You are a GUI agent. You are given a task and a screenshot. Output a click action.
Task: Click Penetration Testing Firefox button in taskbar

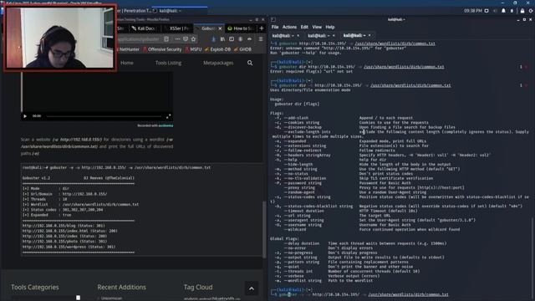tap(134, 11)
